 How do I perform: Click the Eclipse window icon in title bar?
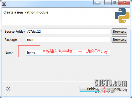click(4, 4)
